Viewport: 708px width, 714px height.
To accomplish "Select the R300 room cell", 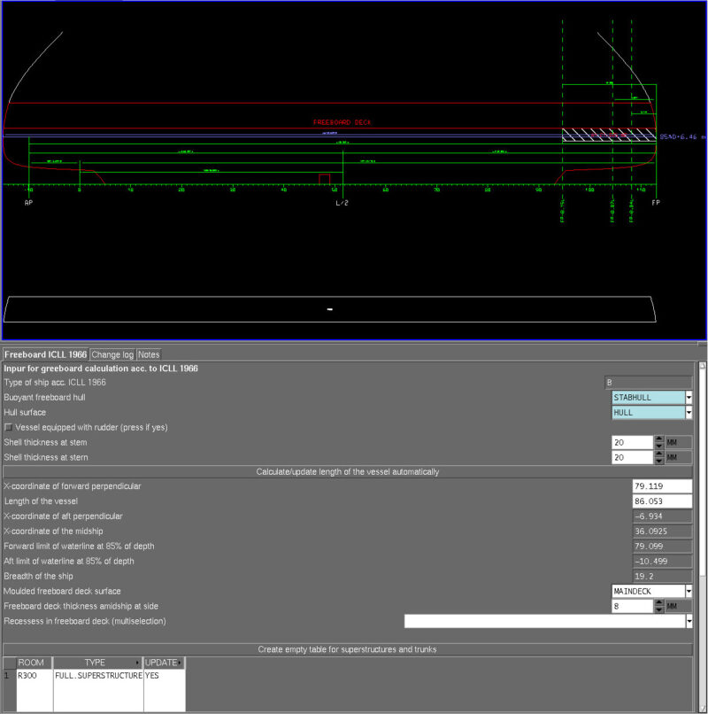I will (x=35, y=676).
